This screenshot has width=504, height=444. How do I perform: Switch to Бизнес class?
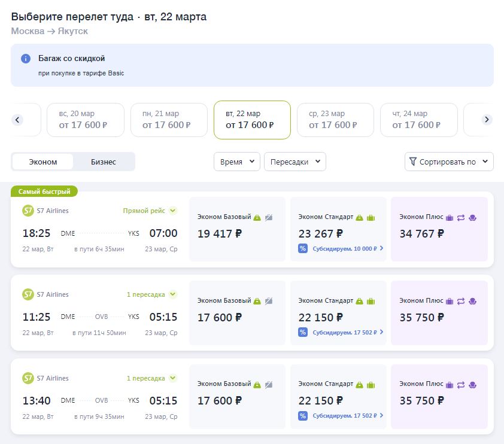coord(104,162)
